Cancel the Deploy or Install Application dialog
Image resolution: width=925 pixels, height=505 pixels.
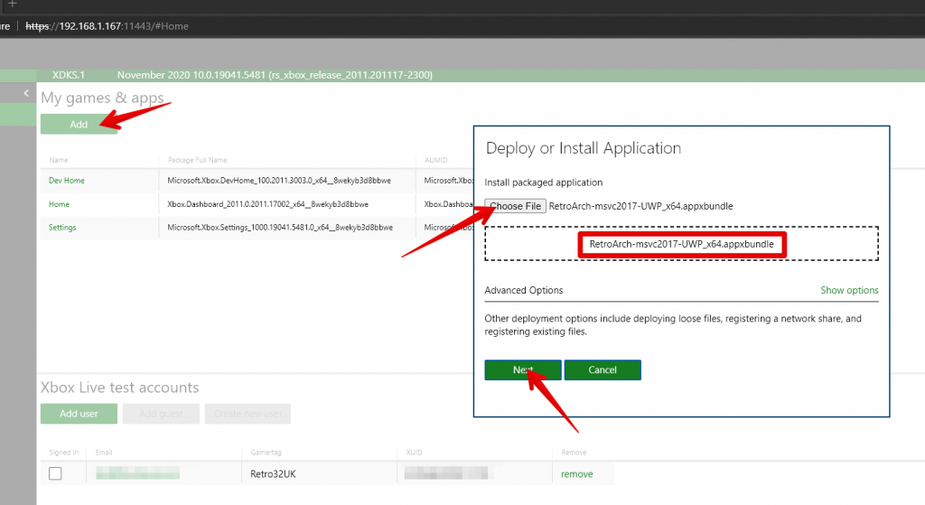click(603, 369)
